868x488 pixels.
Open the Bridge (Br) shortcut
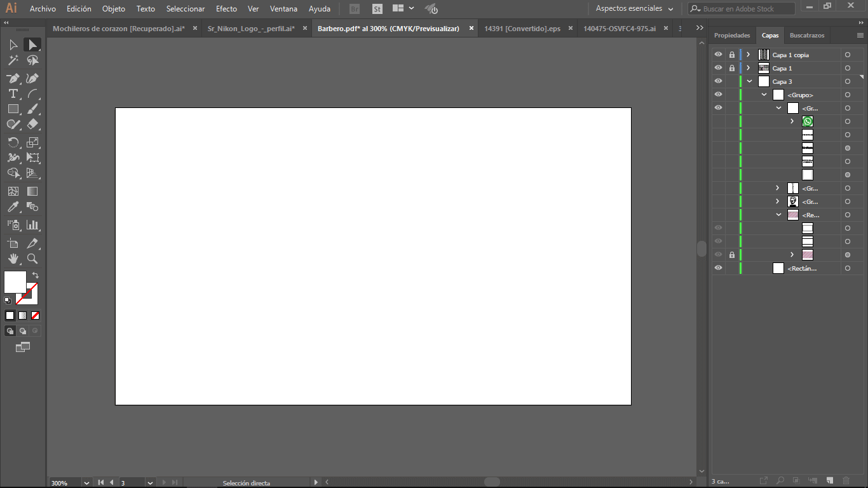(x=355, y=9)
